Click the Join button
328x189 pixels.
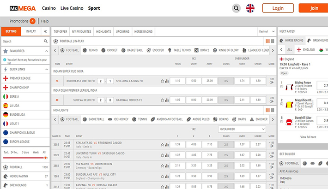click(313, 8)
